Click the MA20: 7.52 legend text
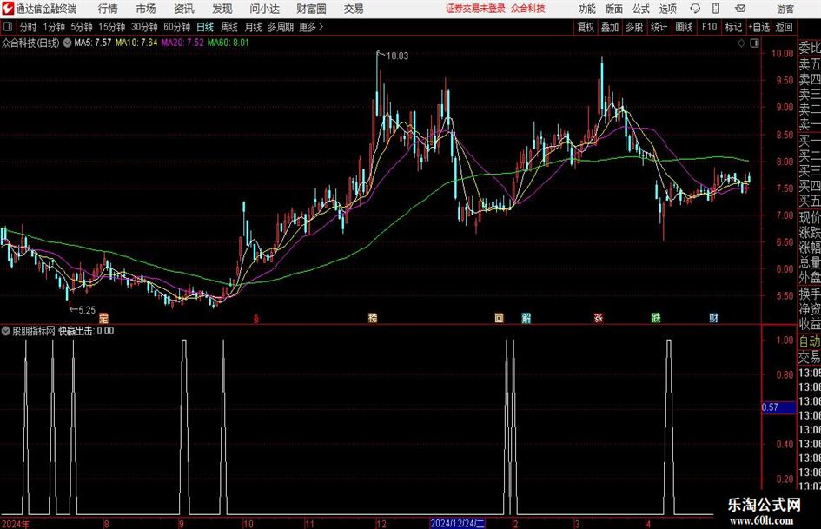Image resolution: width=821 pixels, height=529 pixels. 182,43
